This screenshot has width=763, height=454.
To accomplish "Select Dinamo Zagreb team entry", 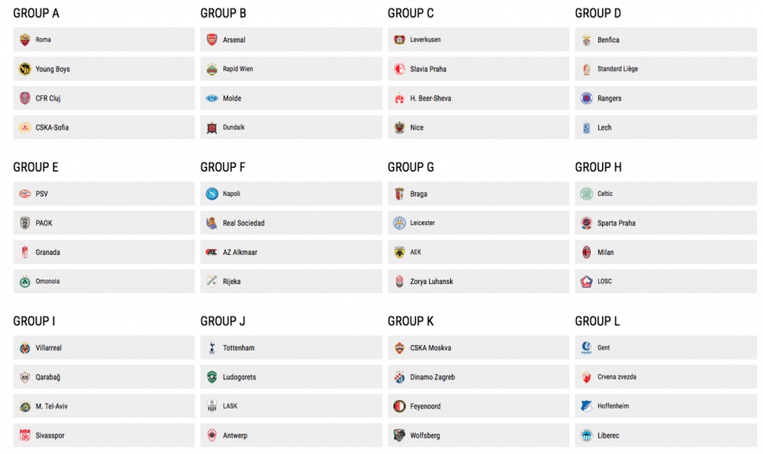I will pos(478,377).
